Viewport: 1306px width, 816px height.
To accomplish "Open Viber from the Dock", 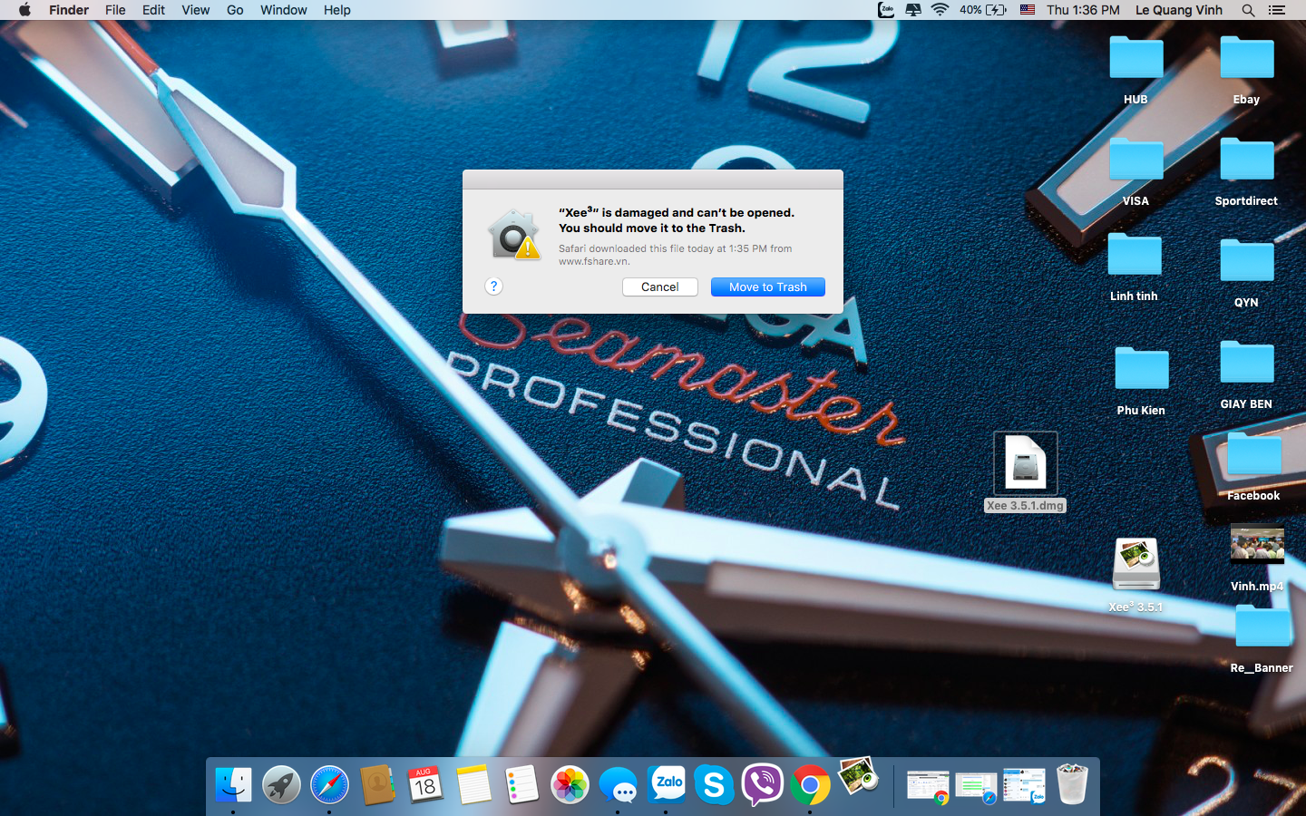I will click(762, 785).
